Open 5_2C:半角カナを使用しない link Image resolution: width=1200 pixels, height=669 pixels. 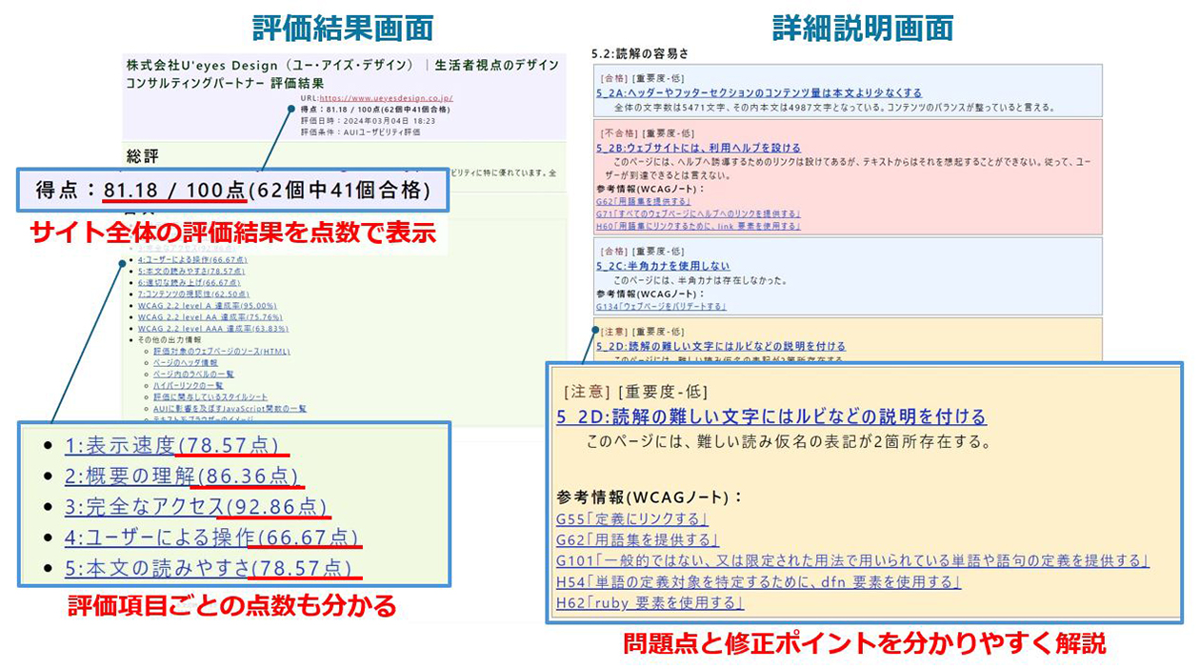click(x=664, y=266)
